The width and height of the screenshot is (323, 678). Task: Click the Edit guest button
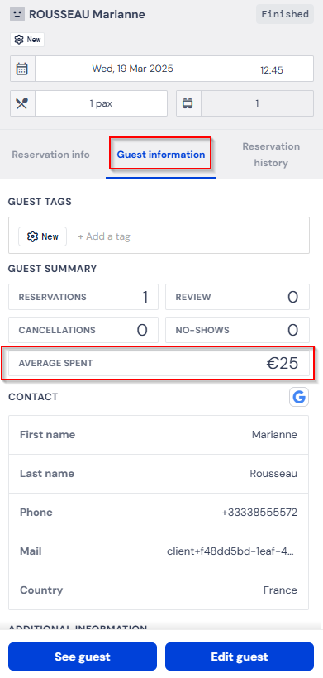point(240,657)
